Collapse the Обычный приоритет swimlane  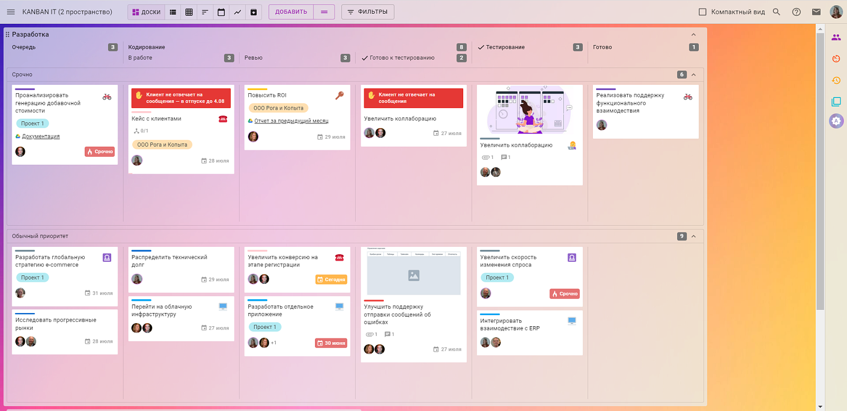pyautogui.click(x=693, y=236)
